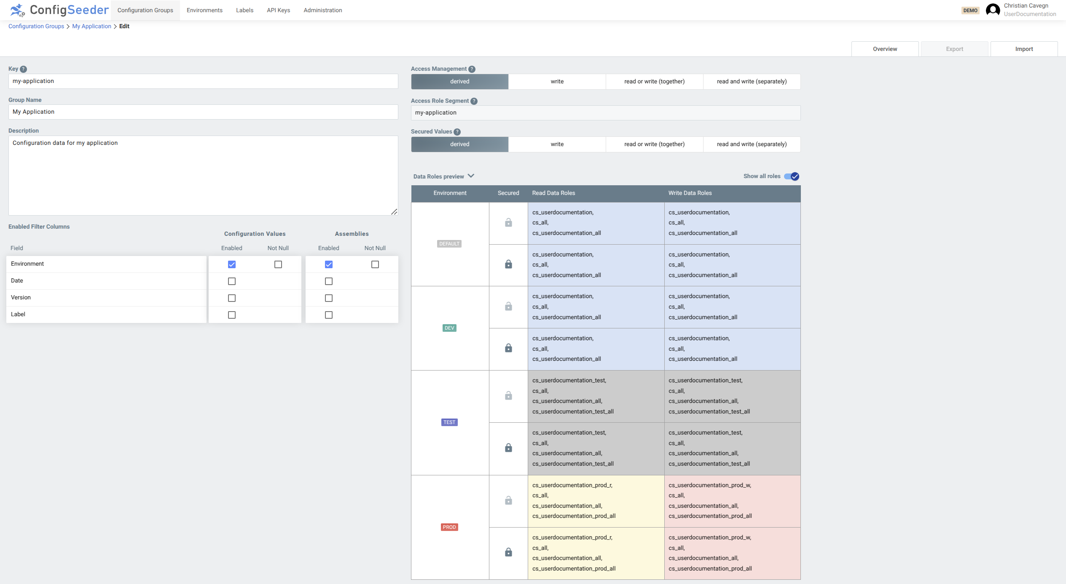Collapse the Data Roles preview section

(x=471, y=176)
